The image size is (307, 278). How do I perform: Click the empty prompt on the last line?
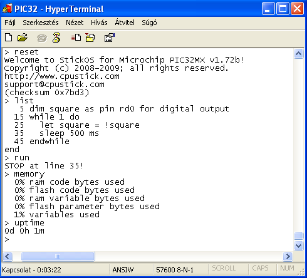7,239
